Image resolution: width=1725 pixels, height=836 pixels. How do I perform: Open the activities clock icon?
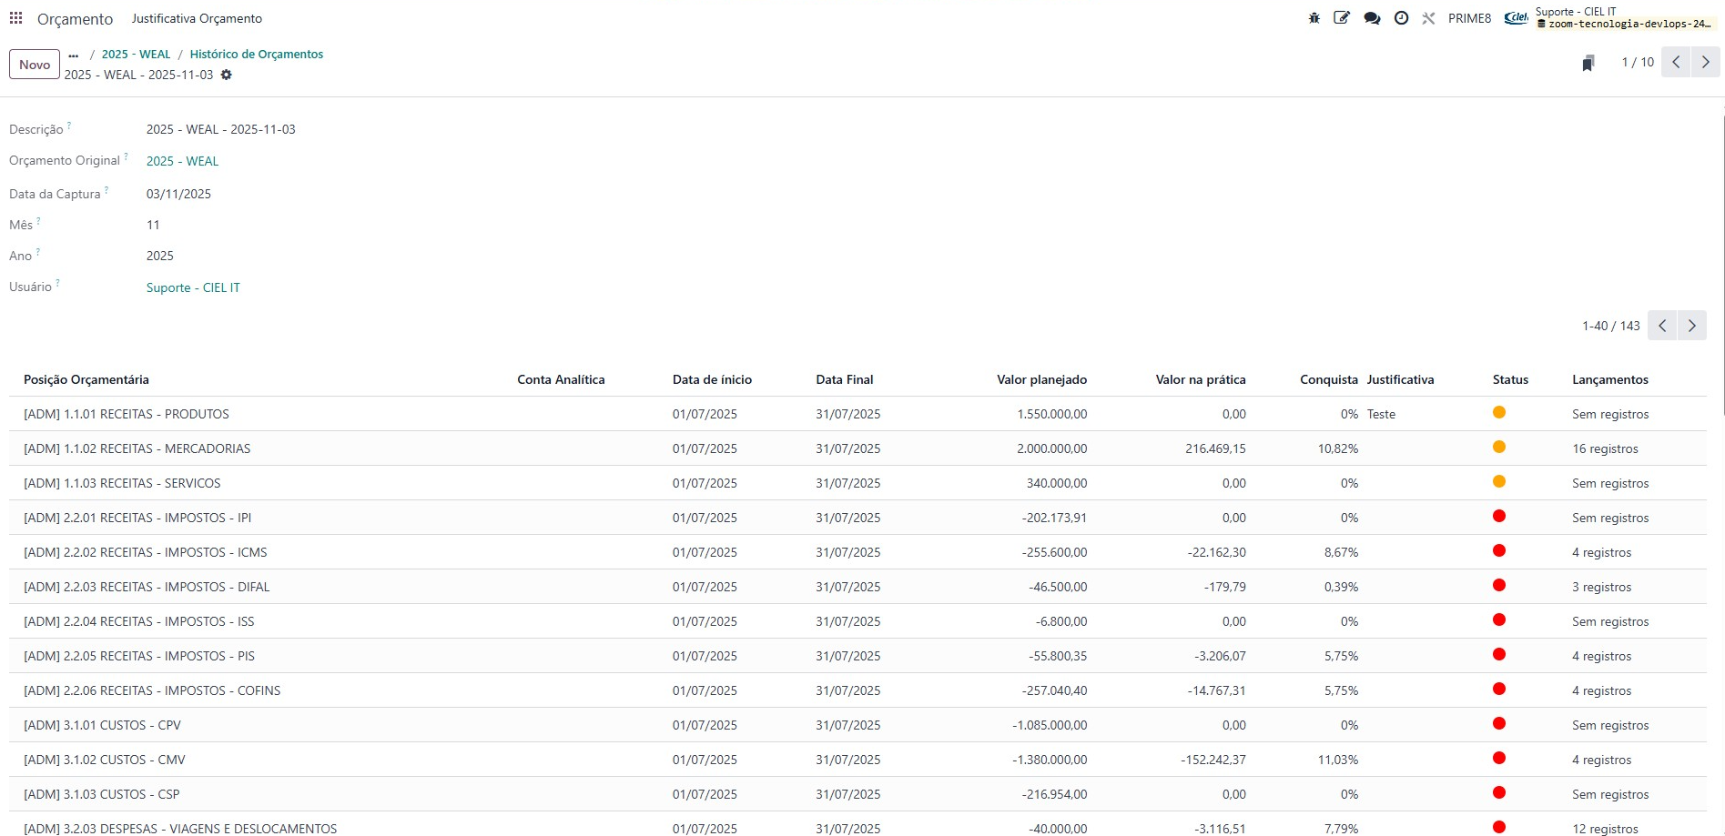[1401, 18]
